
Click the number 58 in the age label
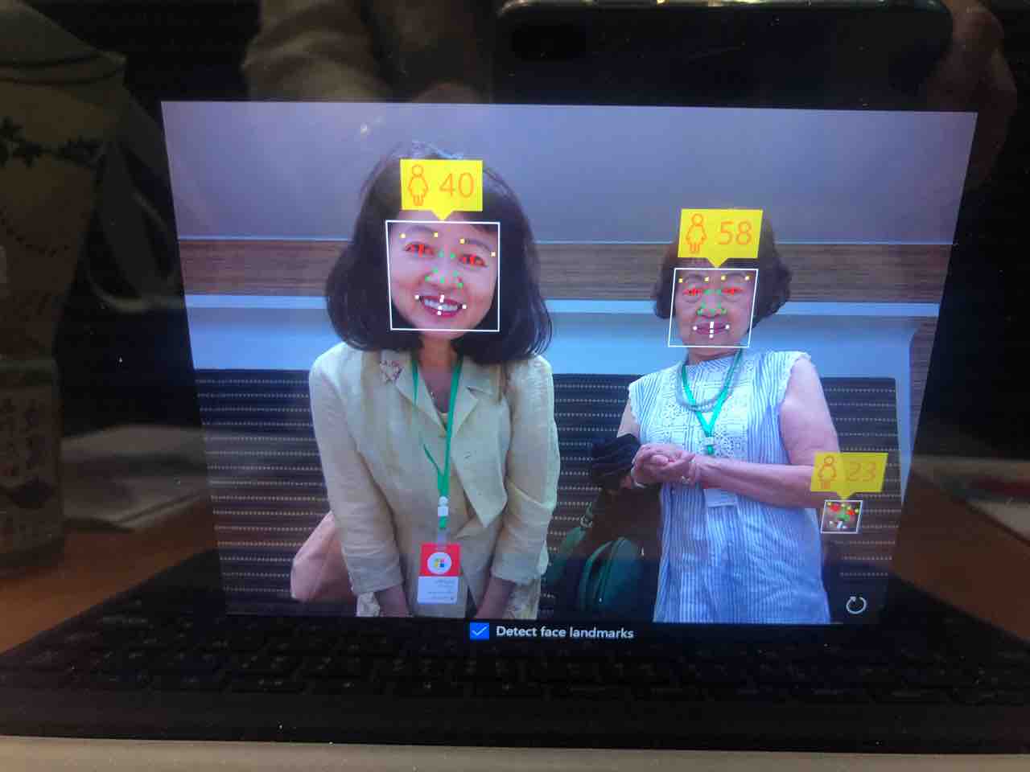coord(734,233)
